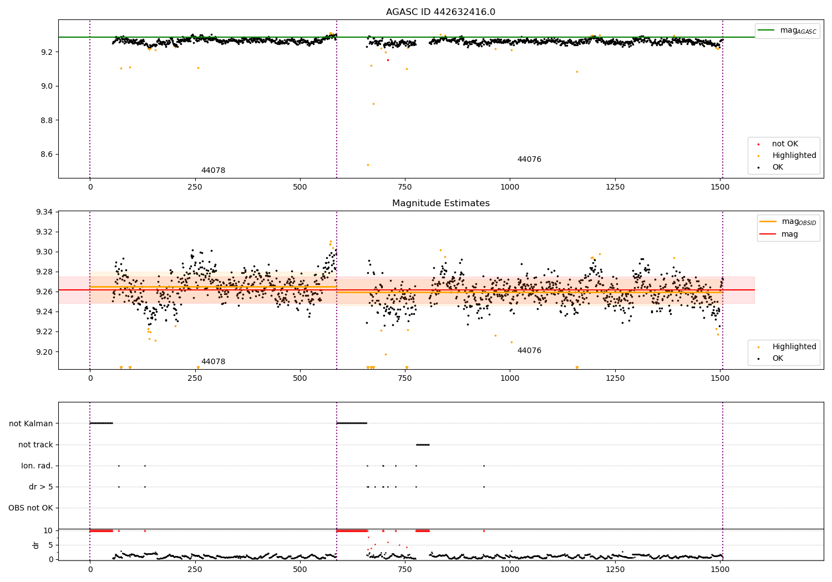The image size is (832, 582).
Task: Click the plot title AGASC ID 442632416.0
Action: point(440,12)
